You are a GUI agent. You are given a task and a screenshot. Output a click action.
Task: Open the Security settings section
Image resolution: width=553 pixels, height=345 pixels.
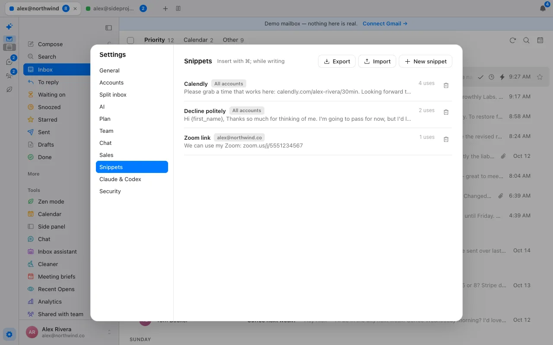point(132,191)
